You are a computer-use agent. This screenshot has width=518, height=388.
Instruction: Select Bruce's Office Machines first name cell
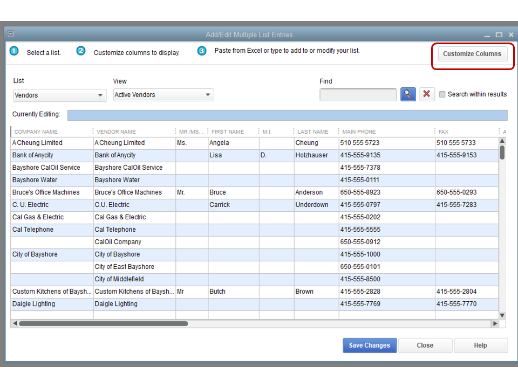pos(233,192)
